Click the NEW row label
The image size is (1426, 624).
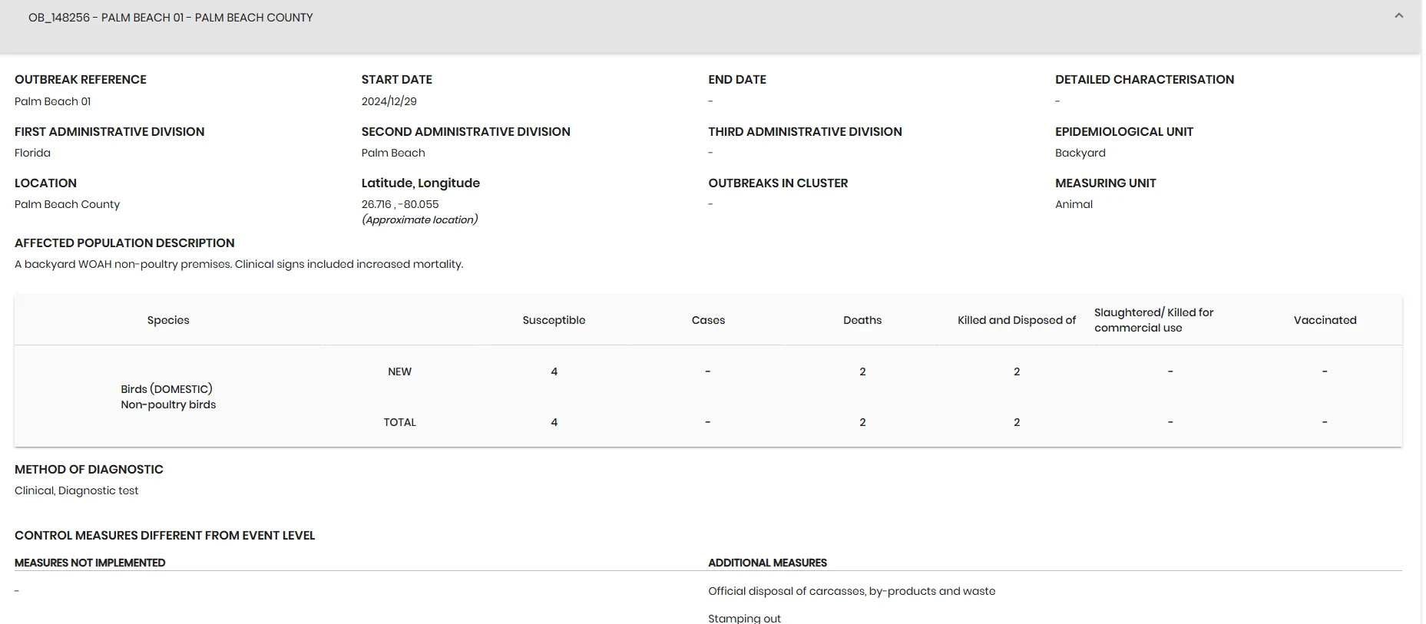coord(399,371)
